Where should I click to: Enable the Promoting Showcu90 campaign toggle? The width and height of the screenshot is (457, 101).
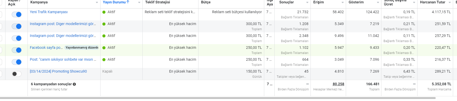[x=17, y=74]
